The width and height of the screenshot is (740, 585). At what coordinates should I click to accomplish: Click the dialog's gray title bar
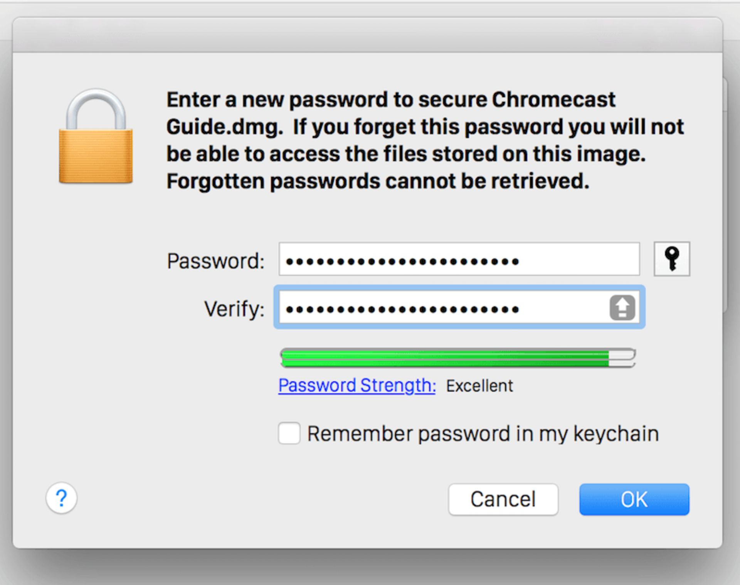(x=367, y=35)
